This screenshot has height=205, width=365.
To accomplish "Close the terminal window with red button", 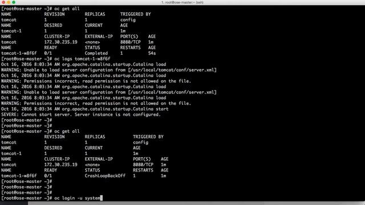I will pos(3,2).
